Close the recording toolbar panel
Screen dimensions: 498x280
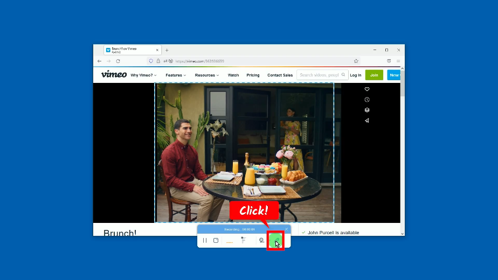coord(287,229)
